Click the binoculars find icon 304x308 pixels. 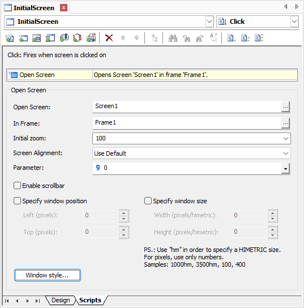pyautogui.click(x=173, y=38)
